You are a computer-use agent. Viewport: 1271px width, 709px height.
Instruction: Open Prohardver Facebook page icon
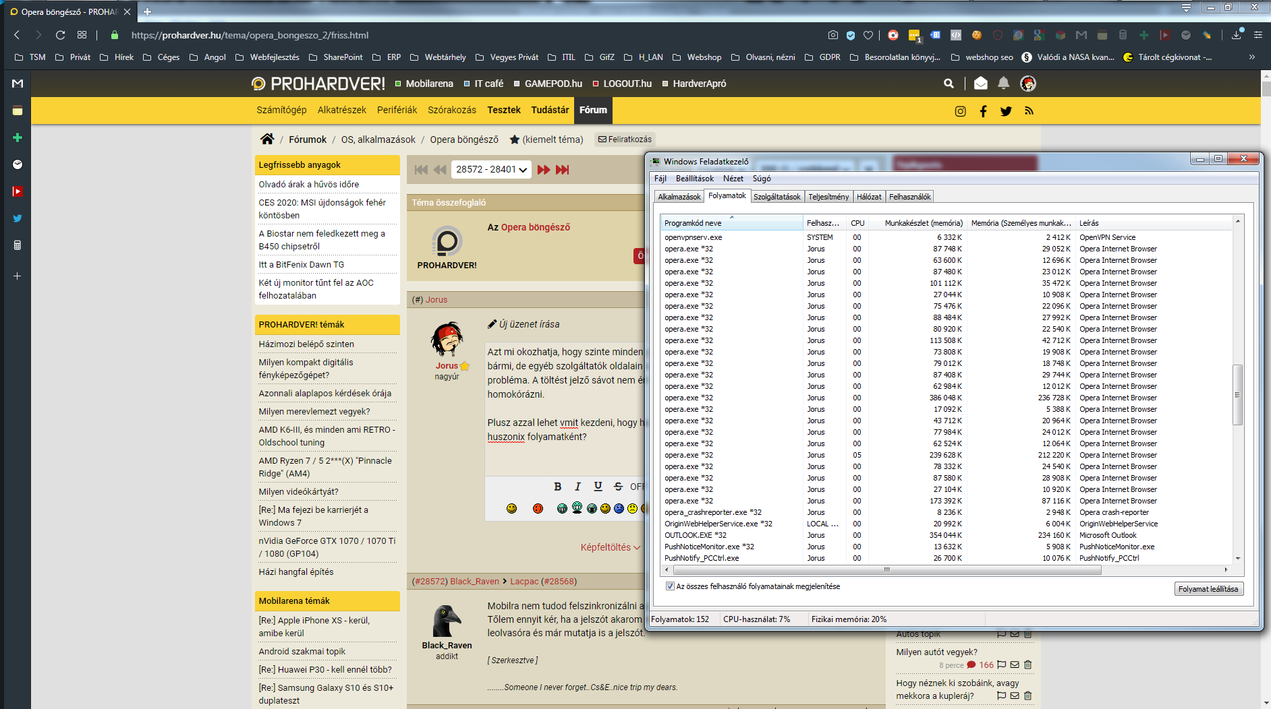click(x=983, y=111)
